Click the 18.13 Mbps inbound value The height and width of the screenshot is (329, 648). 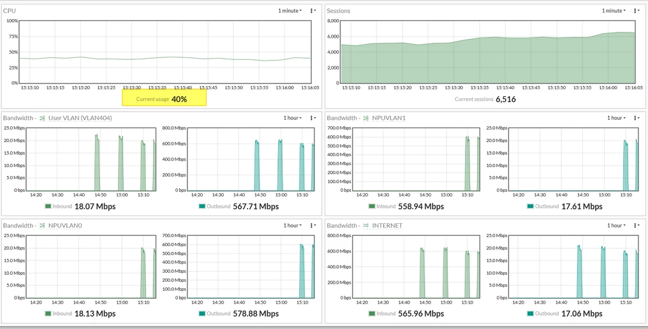click(x=95, y=314)
